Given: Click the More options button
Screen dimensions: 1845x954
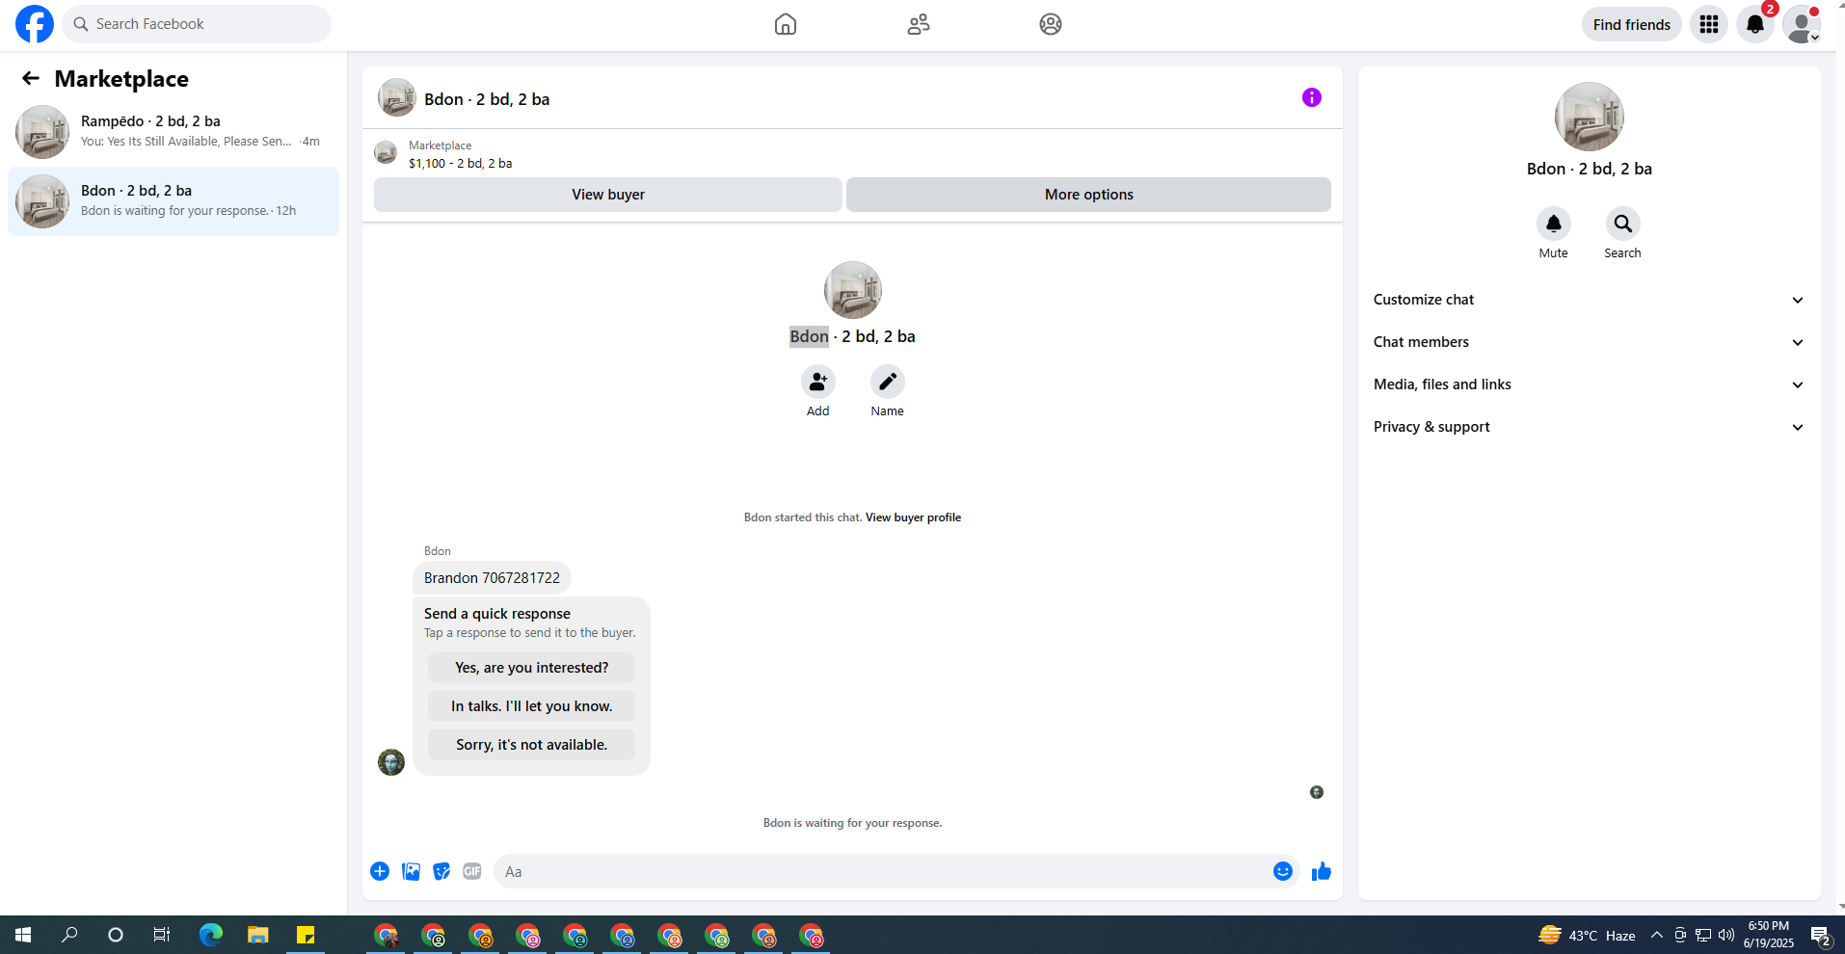Looking at the screenshot, I should click(x=1089, y=195).
